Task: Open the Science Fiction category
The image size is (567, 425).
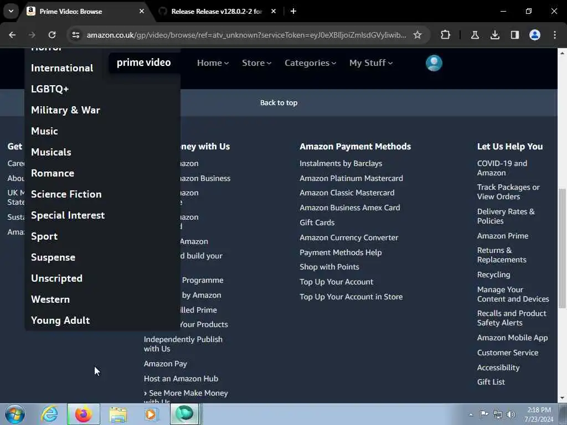Action: (x=66, y=194)
